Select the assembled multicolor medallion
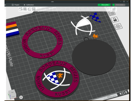This screenshot has height=101, width=135. coord(57,79)
